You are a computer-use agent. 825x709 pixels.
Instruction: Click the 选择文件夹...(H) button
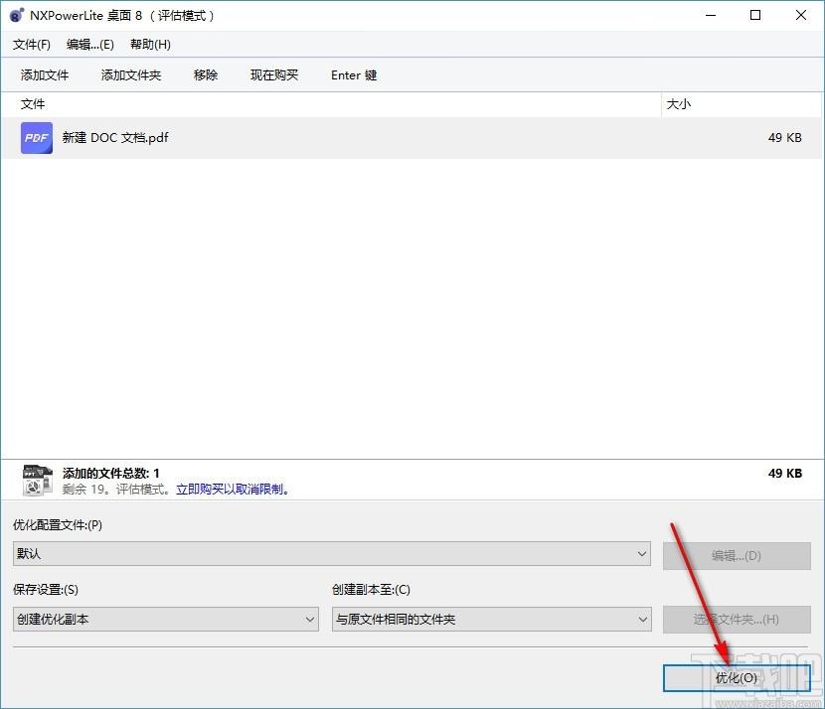(x=737, y=620)
